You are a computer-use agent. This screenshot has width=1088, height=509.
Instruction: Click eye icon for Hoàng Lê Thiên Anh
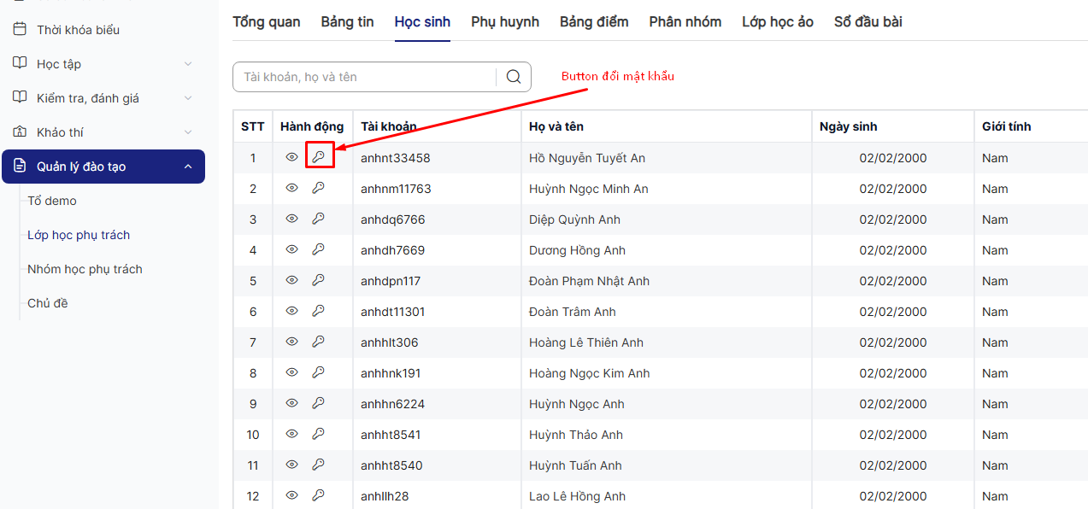point(292,342)
